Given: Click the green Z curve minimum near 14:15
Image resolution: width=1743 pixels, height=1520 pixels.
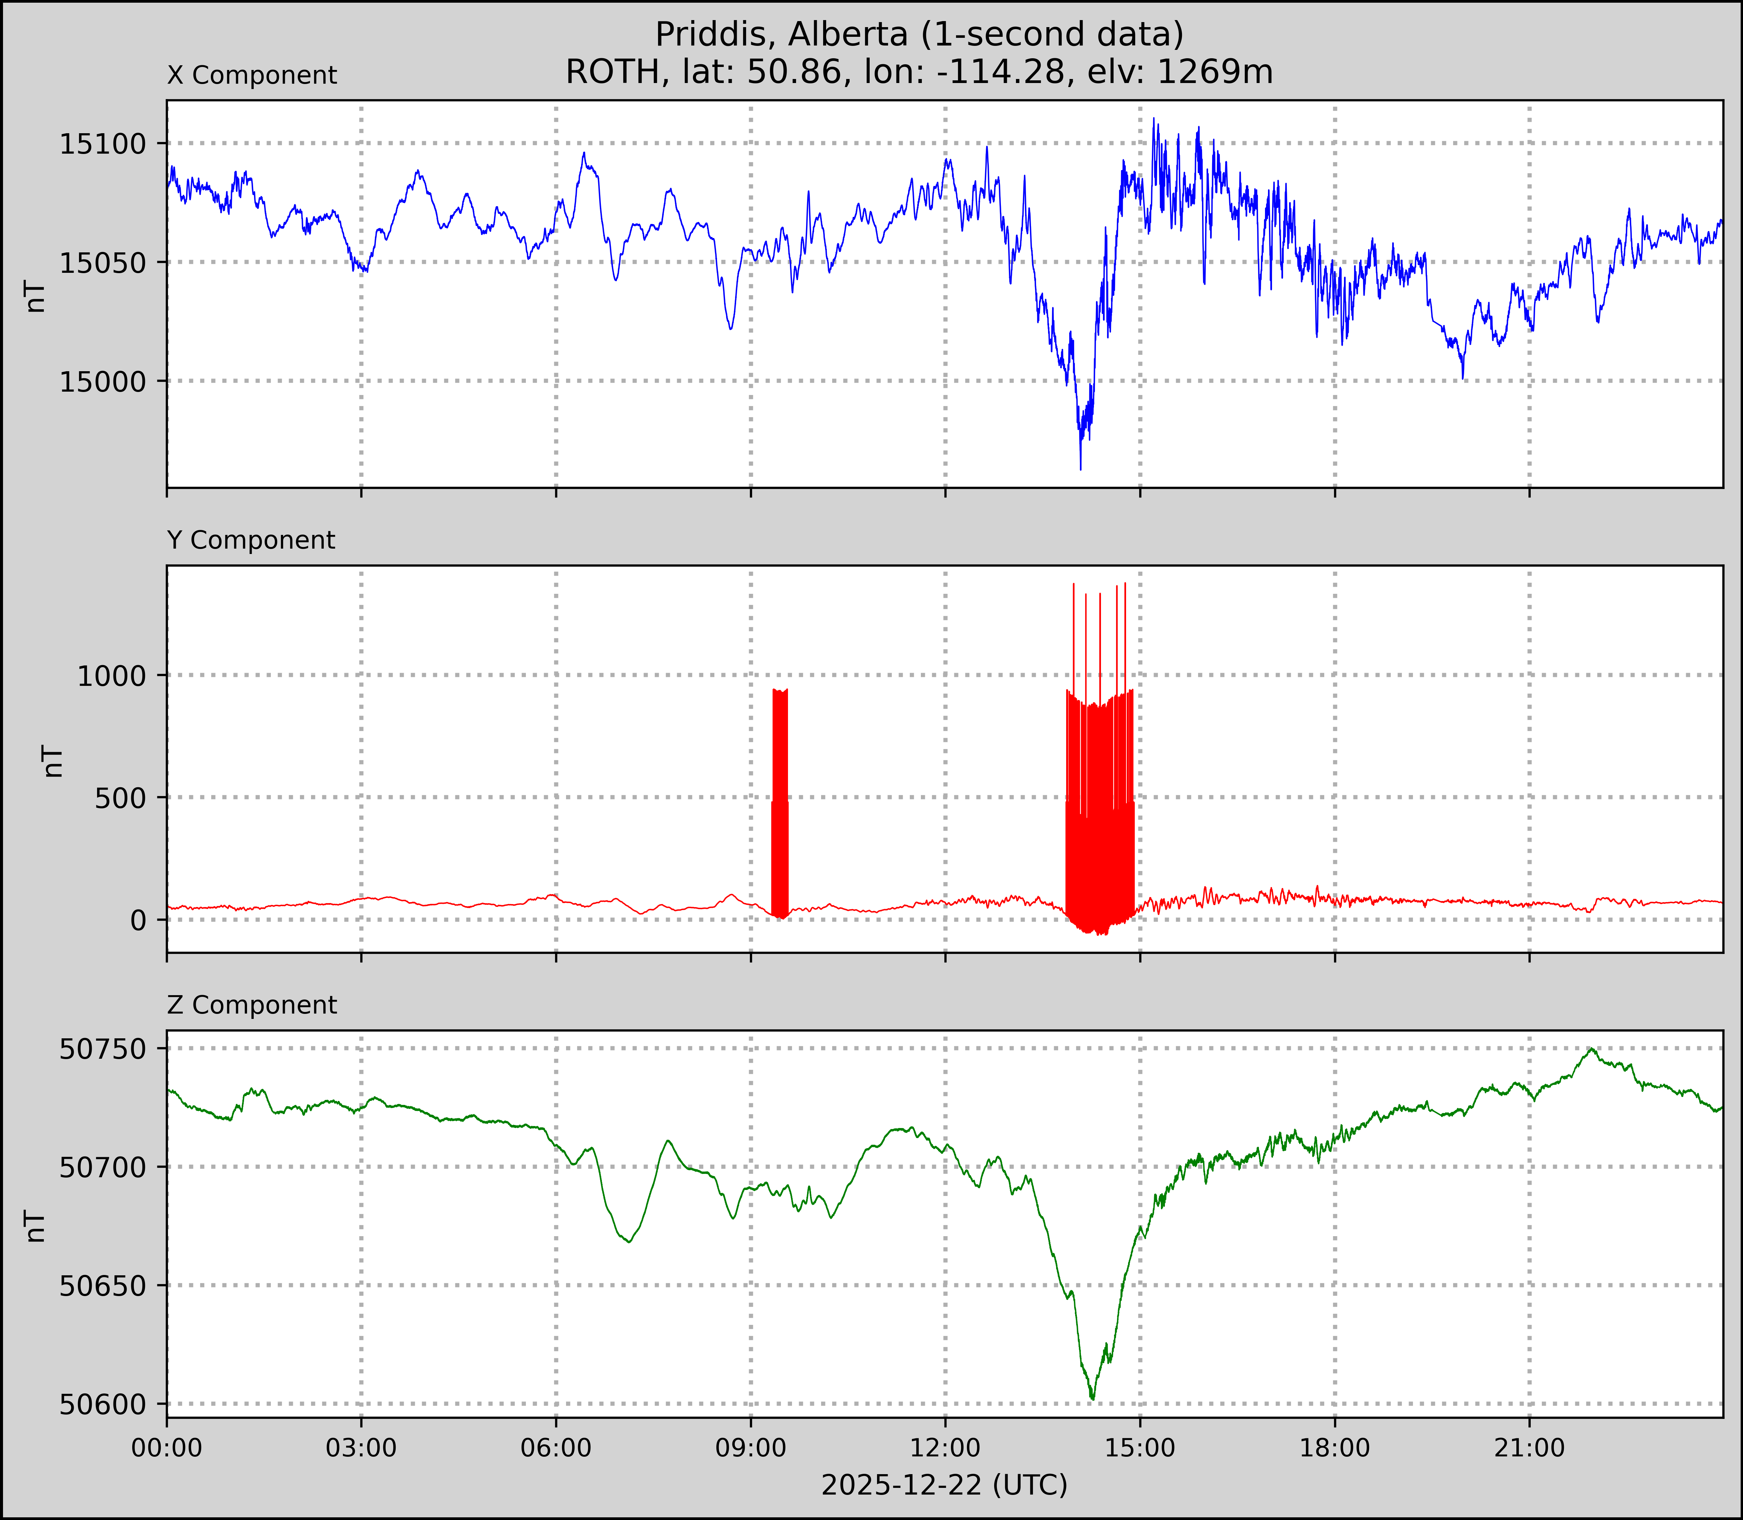Looking at the screenshot, I should point(1093,1397).
